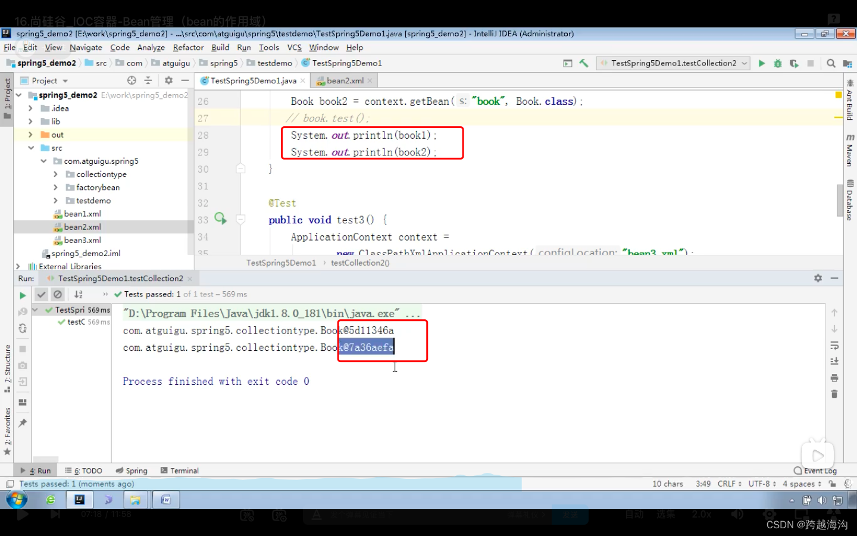This screenshot has width=857, height=536.
Task: Click print icon in console toolbar
Action: pos(834,378)
